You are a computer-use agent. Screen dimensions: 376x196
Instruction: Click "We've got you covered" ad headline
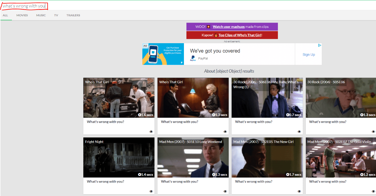[215, 51]
